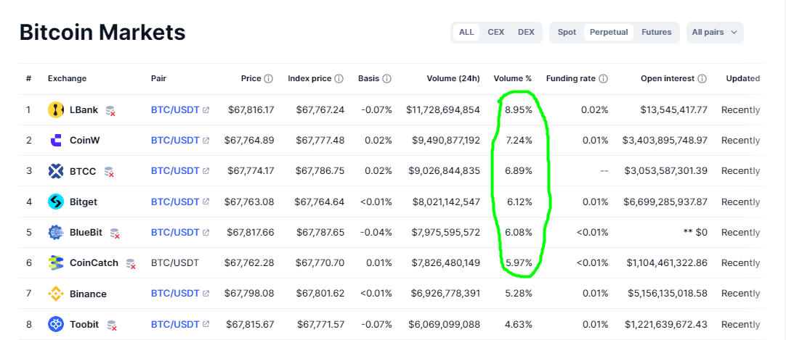Select the CEX exchange filter
The image size is (786, 340).
[x=495, y=33]
